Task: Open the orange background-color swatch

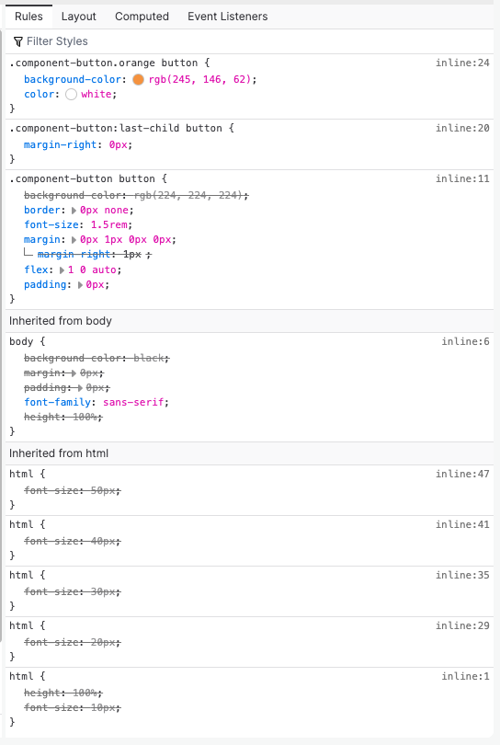Action: (x=138, y=79)
